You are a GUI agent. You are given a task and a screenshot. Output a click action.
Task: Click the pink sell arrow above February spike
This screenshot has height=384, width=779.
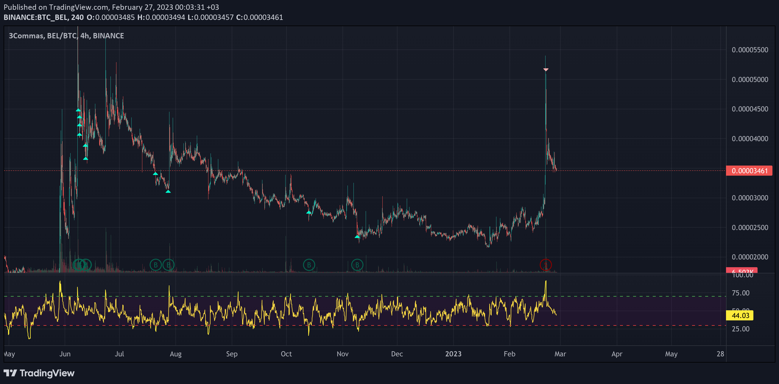tap(546, 70)
